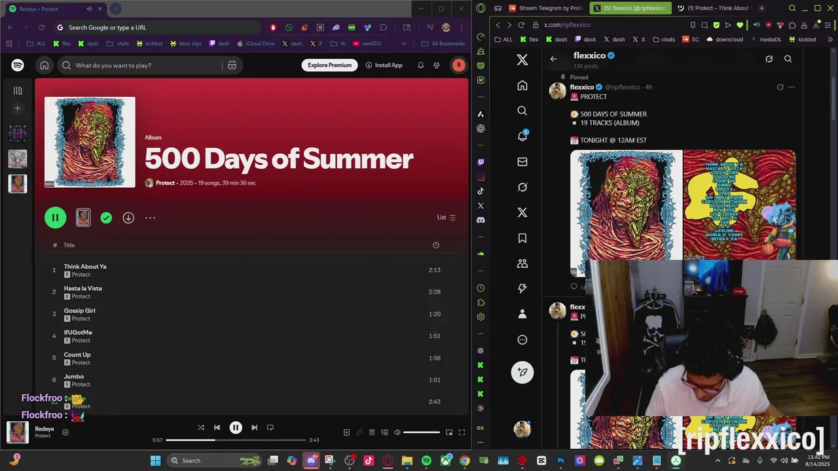
Task: Seek within song progress bar
Action: (236, 440)
